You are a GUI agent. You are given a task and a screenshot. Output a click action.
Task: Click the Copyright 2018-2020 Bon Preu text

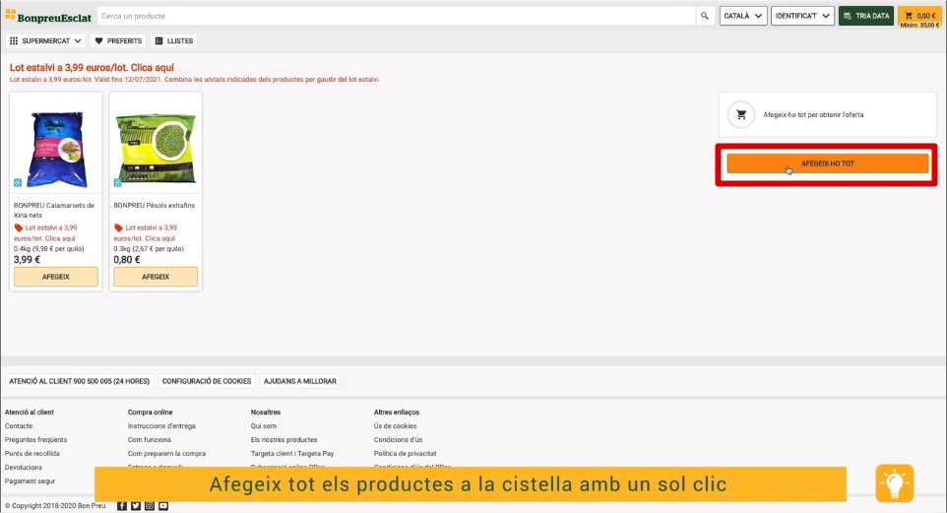[55, 506]
